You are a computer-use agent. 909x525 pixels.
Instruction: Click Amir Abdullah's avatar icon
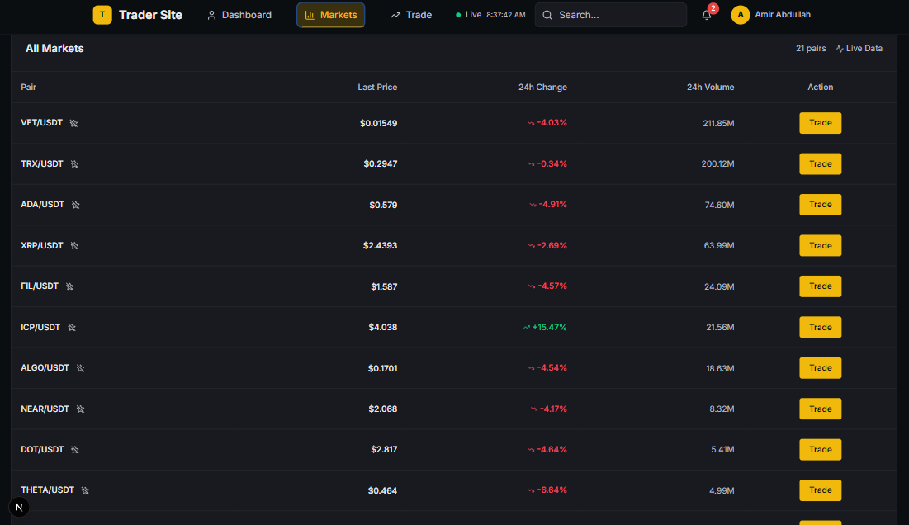pyautogui.click(x=741, y=14)
